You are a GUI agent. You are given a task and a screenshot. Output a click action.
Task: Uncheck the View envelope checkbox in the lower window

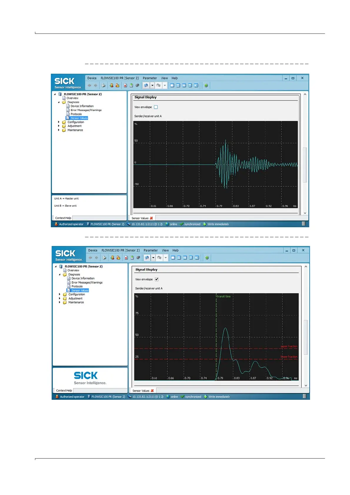pyautogui.click(x=157, y=280)
